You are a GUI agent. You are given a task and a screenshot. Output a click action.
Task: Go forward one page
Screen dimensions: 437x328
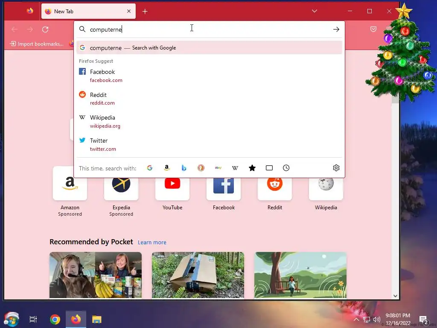point(30,29)
